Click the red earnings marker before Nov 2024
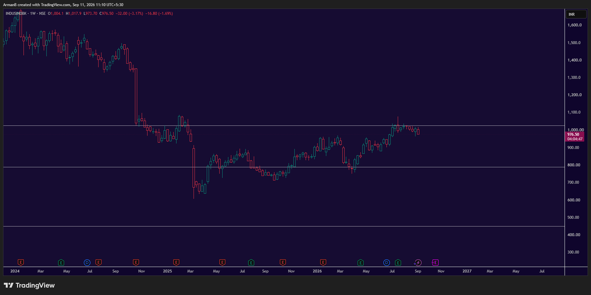591x295 pixels. pos(136,263)
